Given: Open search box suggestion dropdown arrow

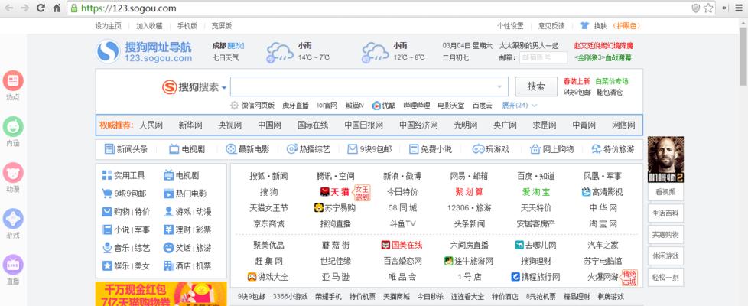Looking at the screenshot, I should (x=499, y=87).
